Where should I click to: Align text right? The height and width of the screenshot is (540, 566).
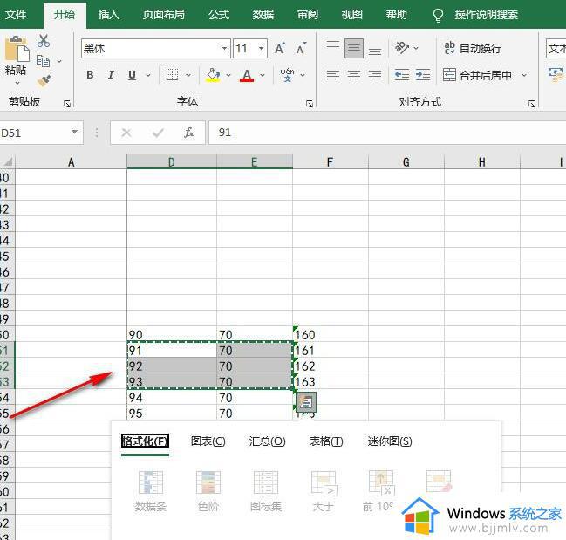[375, 75]
